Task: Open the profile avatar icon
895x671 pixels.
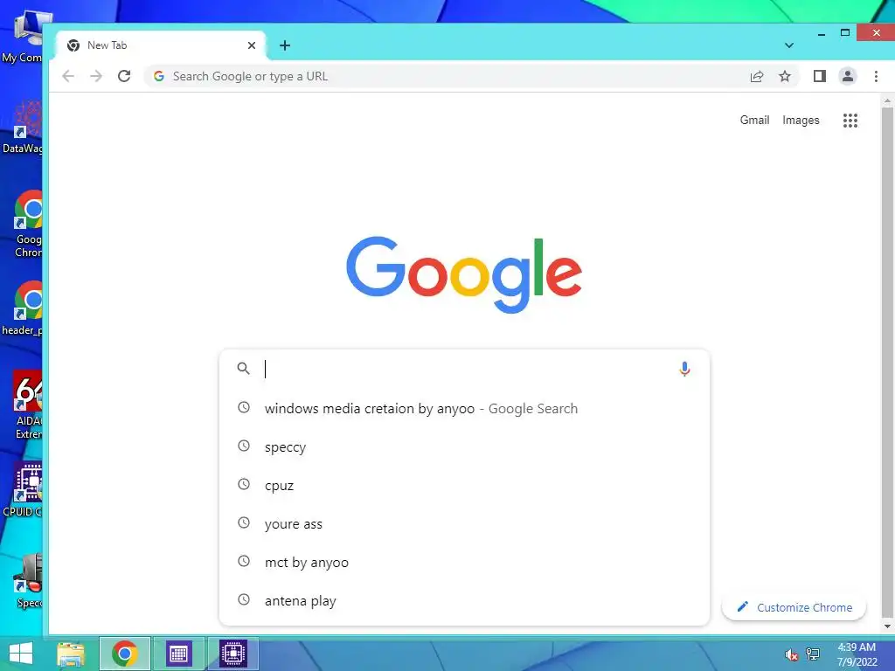Action: 848,76
